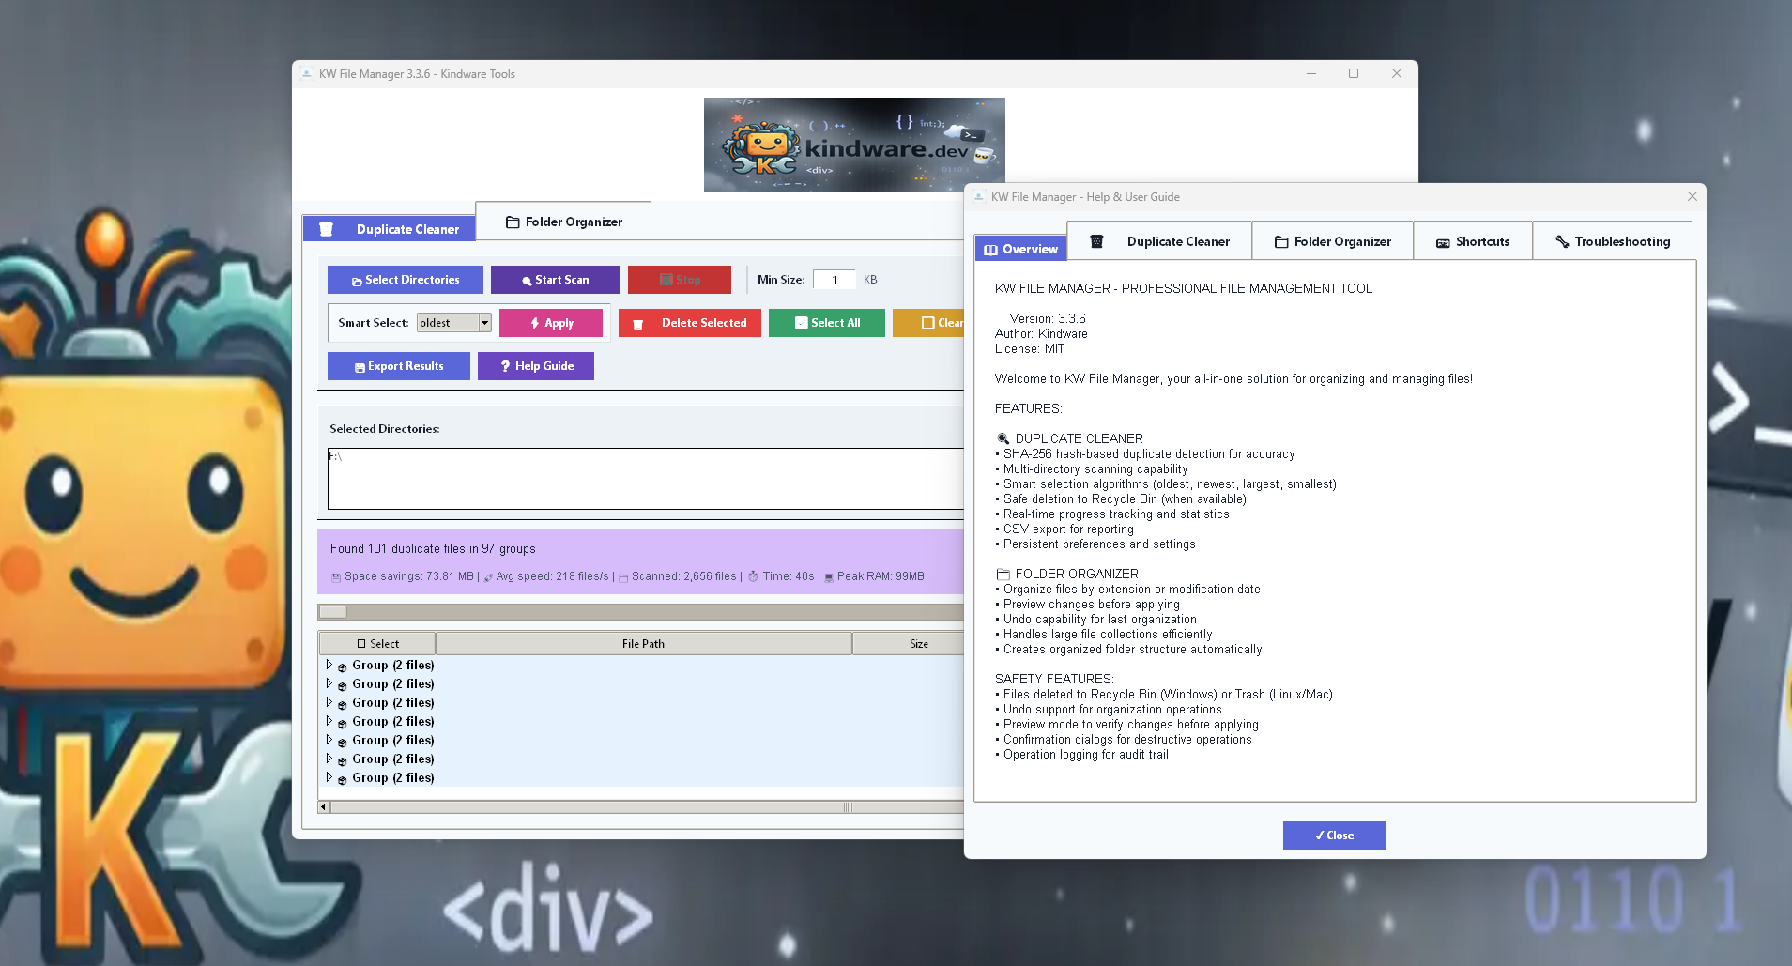Click the magnifier icon on Start Scan
Screen dimensions: 1792x966
click(527, 281)
